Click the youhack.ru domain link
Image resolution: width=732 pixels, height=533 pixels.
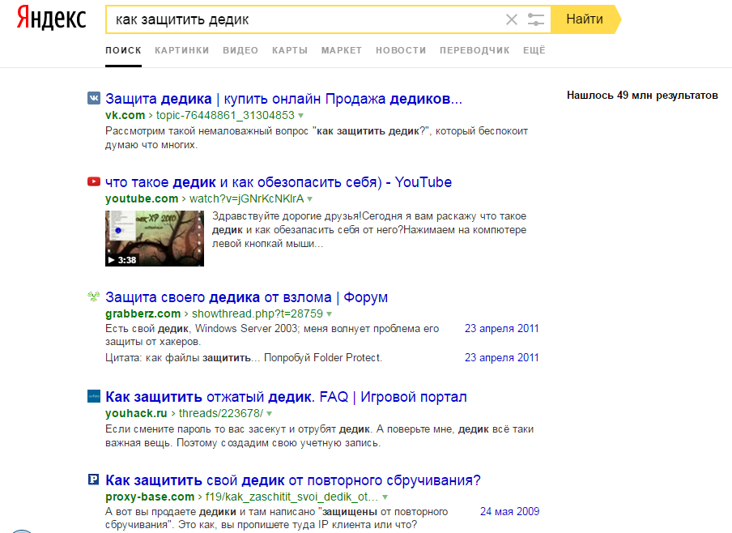(136, 413)
